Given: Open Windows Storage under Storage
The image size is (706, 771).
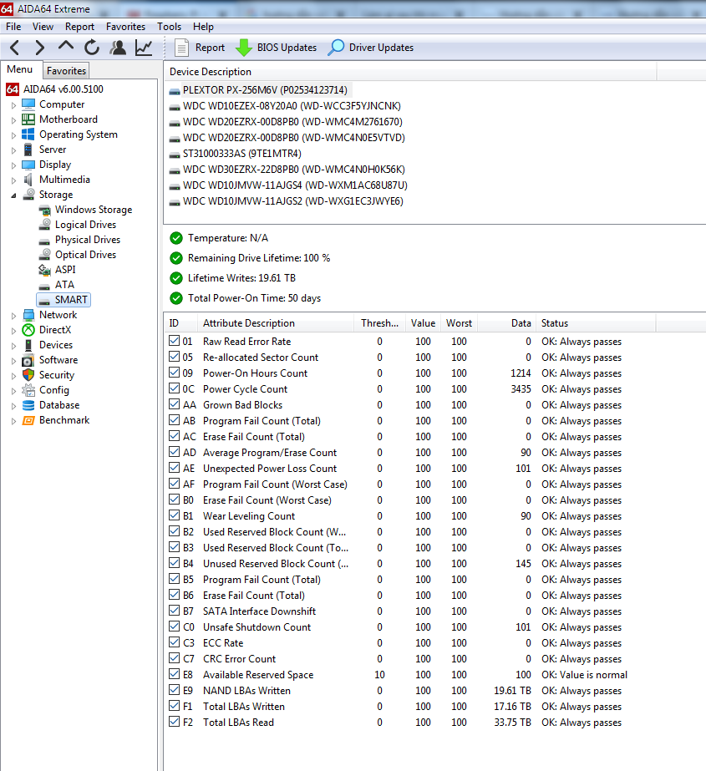Looking at the screenshot, I should pyautogui.click(x=94, y=210).
